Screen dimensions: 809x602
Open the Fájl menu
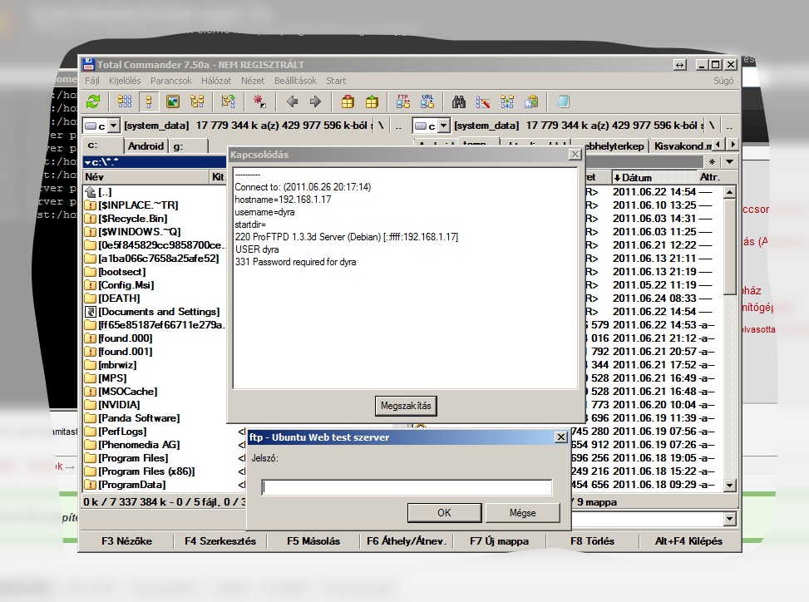(x=91, y=81)
